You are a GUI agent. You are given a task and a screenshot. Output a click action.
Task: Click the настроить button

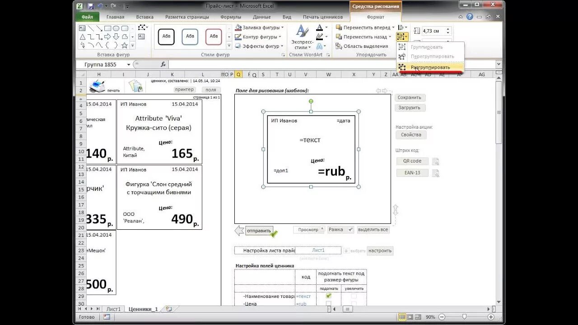click(x=380, y=251)
